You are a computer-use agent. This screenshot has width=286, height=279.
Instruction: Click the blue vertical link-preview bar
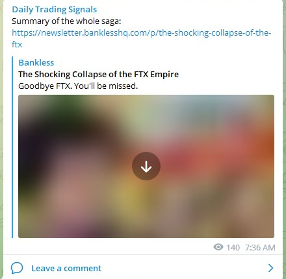tap(12, 147)
